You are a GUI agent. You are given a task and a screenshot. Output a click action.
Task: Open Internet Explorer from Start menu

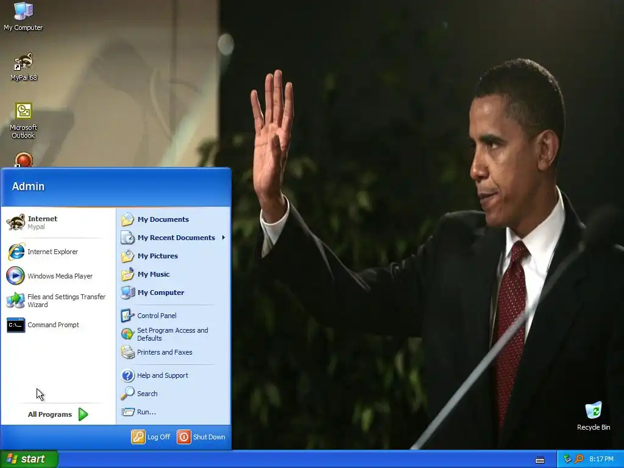[55, 252]
